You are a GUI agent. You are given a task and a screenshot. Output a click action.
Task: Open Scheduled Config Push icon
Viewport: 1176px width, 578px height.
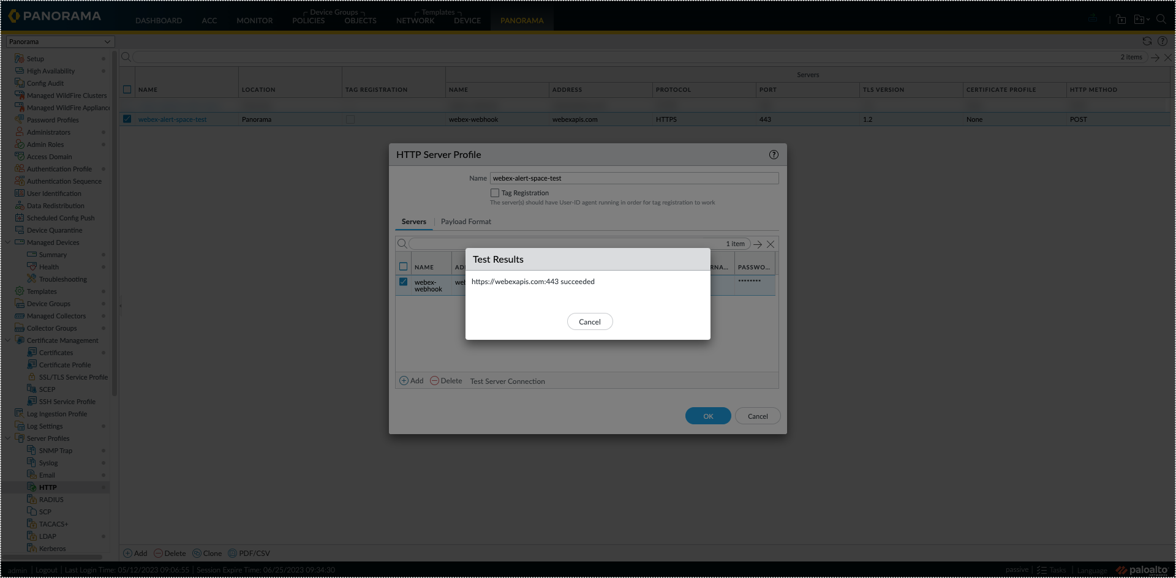(x=20, y=218)
